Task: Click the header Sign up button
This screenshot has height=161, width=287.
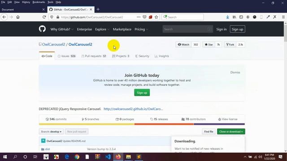Action: pyautogui.click(x=237, y=29)
